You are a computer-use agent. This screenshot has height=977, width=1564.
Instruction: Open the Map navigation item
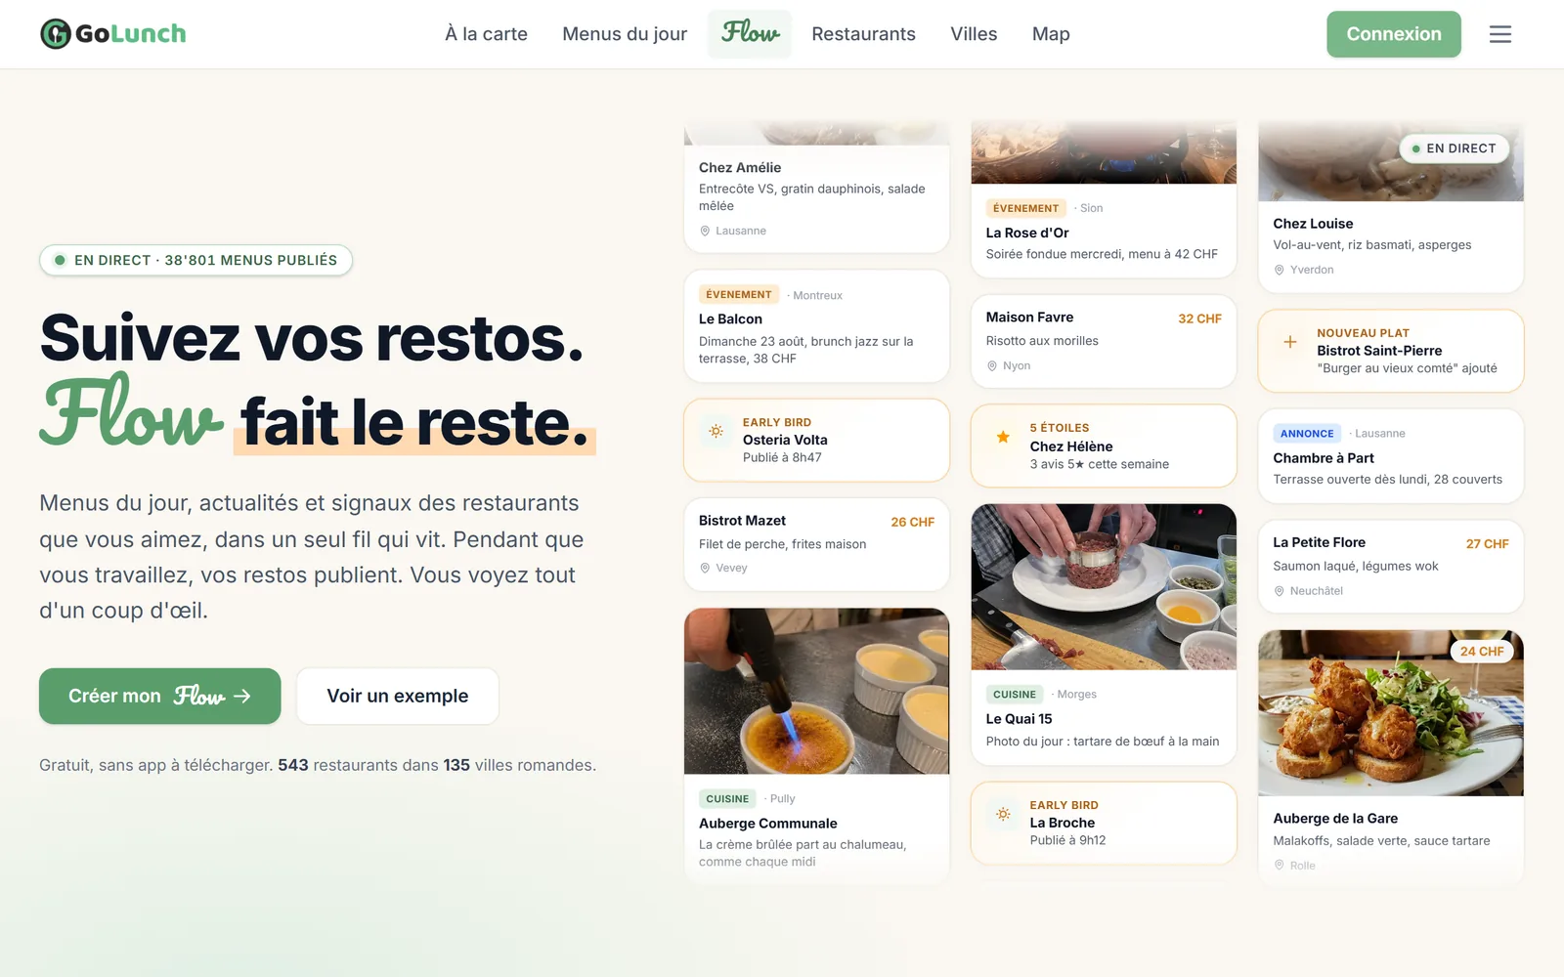click(x=1051, y=34)
